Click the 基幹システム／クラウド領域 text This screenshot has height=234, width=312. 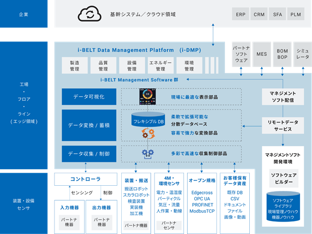coord(143,15)
